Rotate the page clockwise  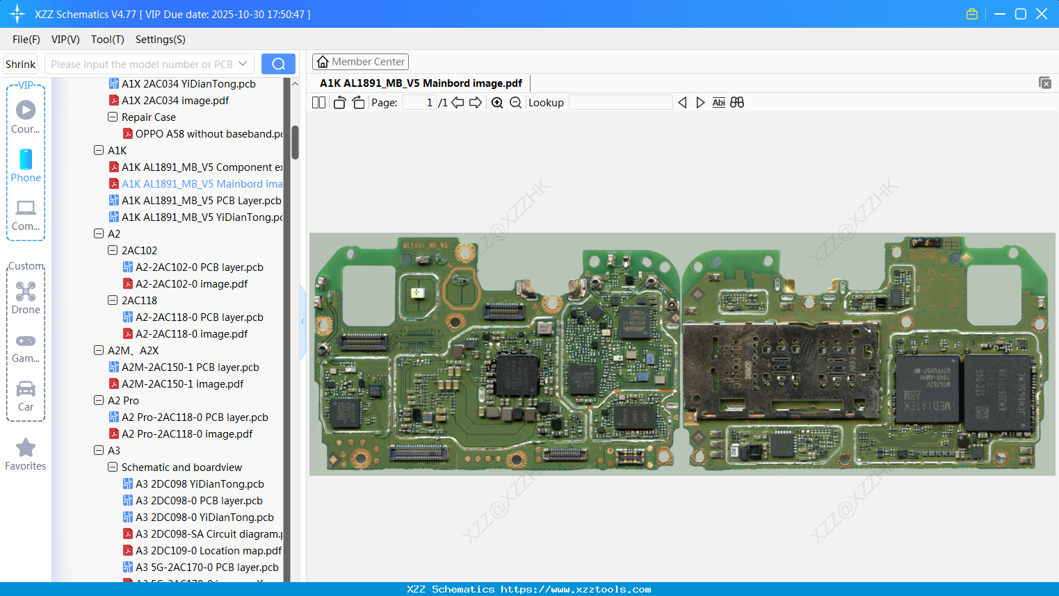pyautogui.click(x=358, y=103)
